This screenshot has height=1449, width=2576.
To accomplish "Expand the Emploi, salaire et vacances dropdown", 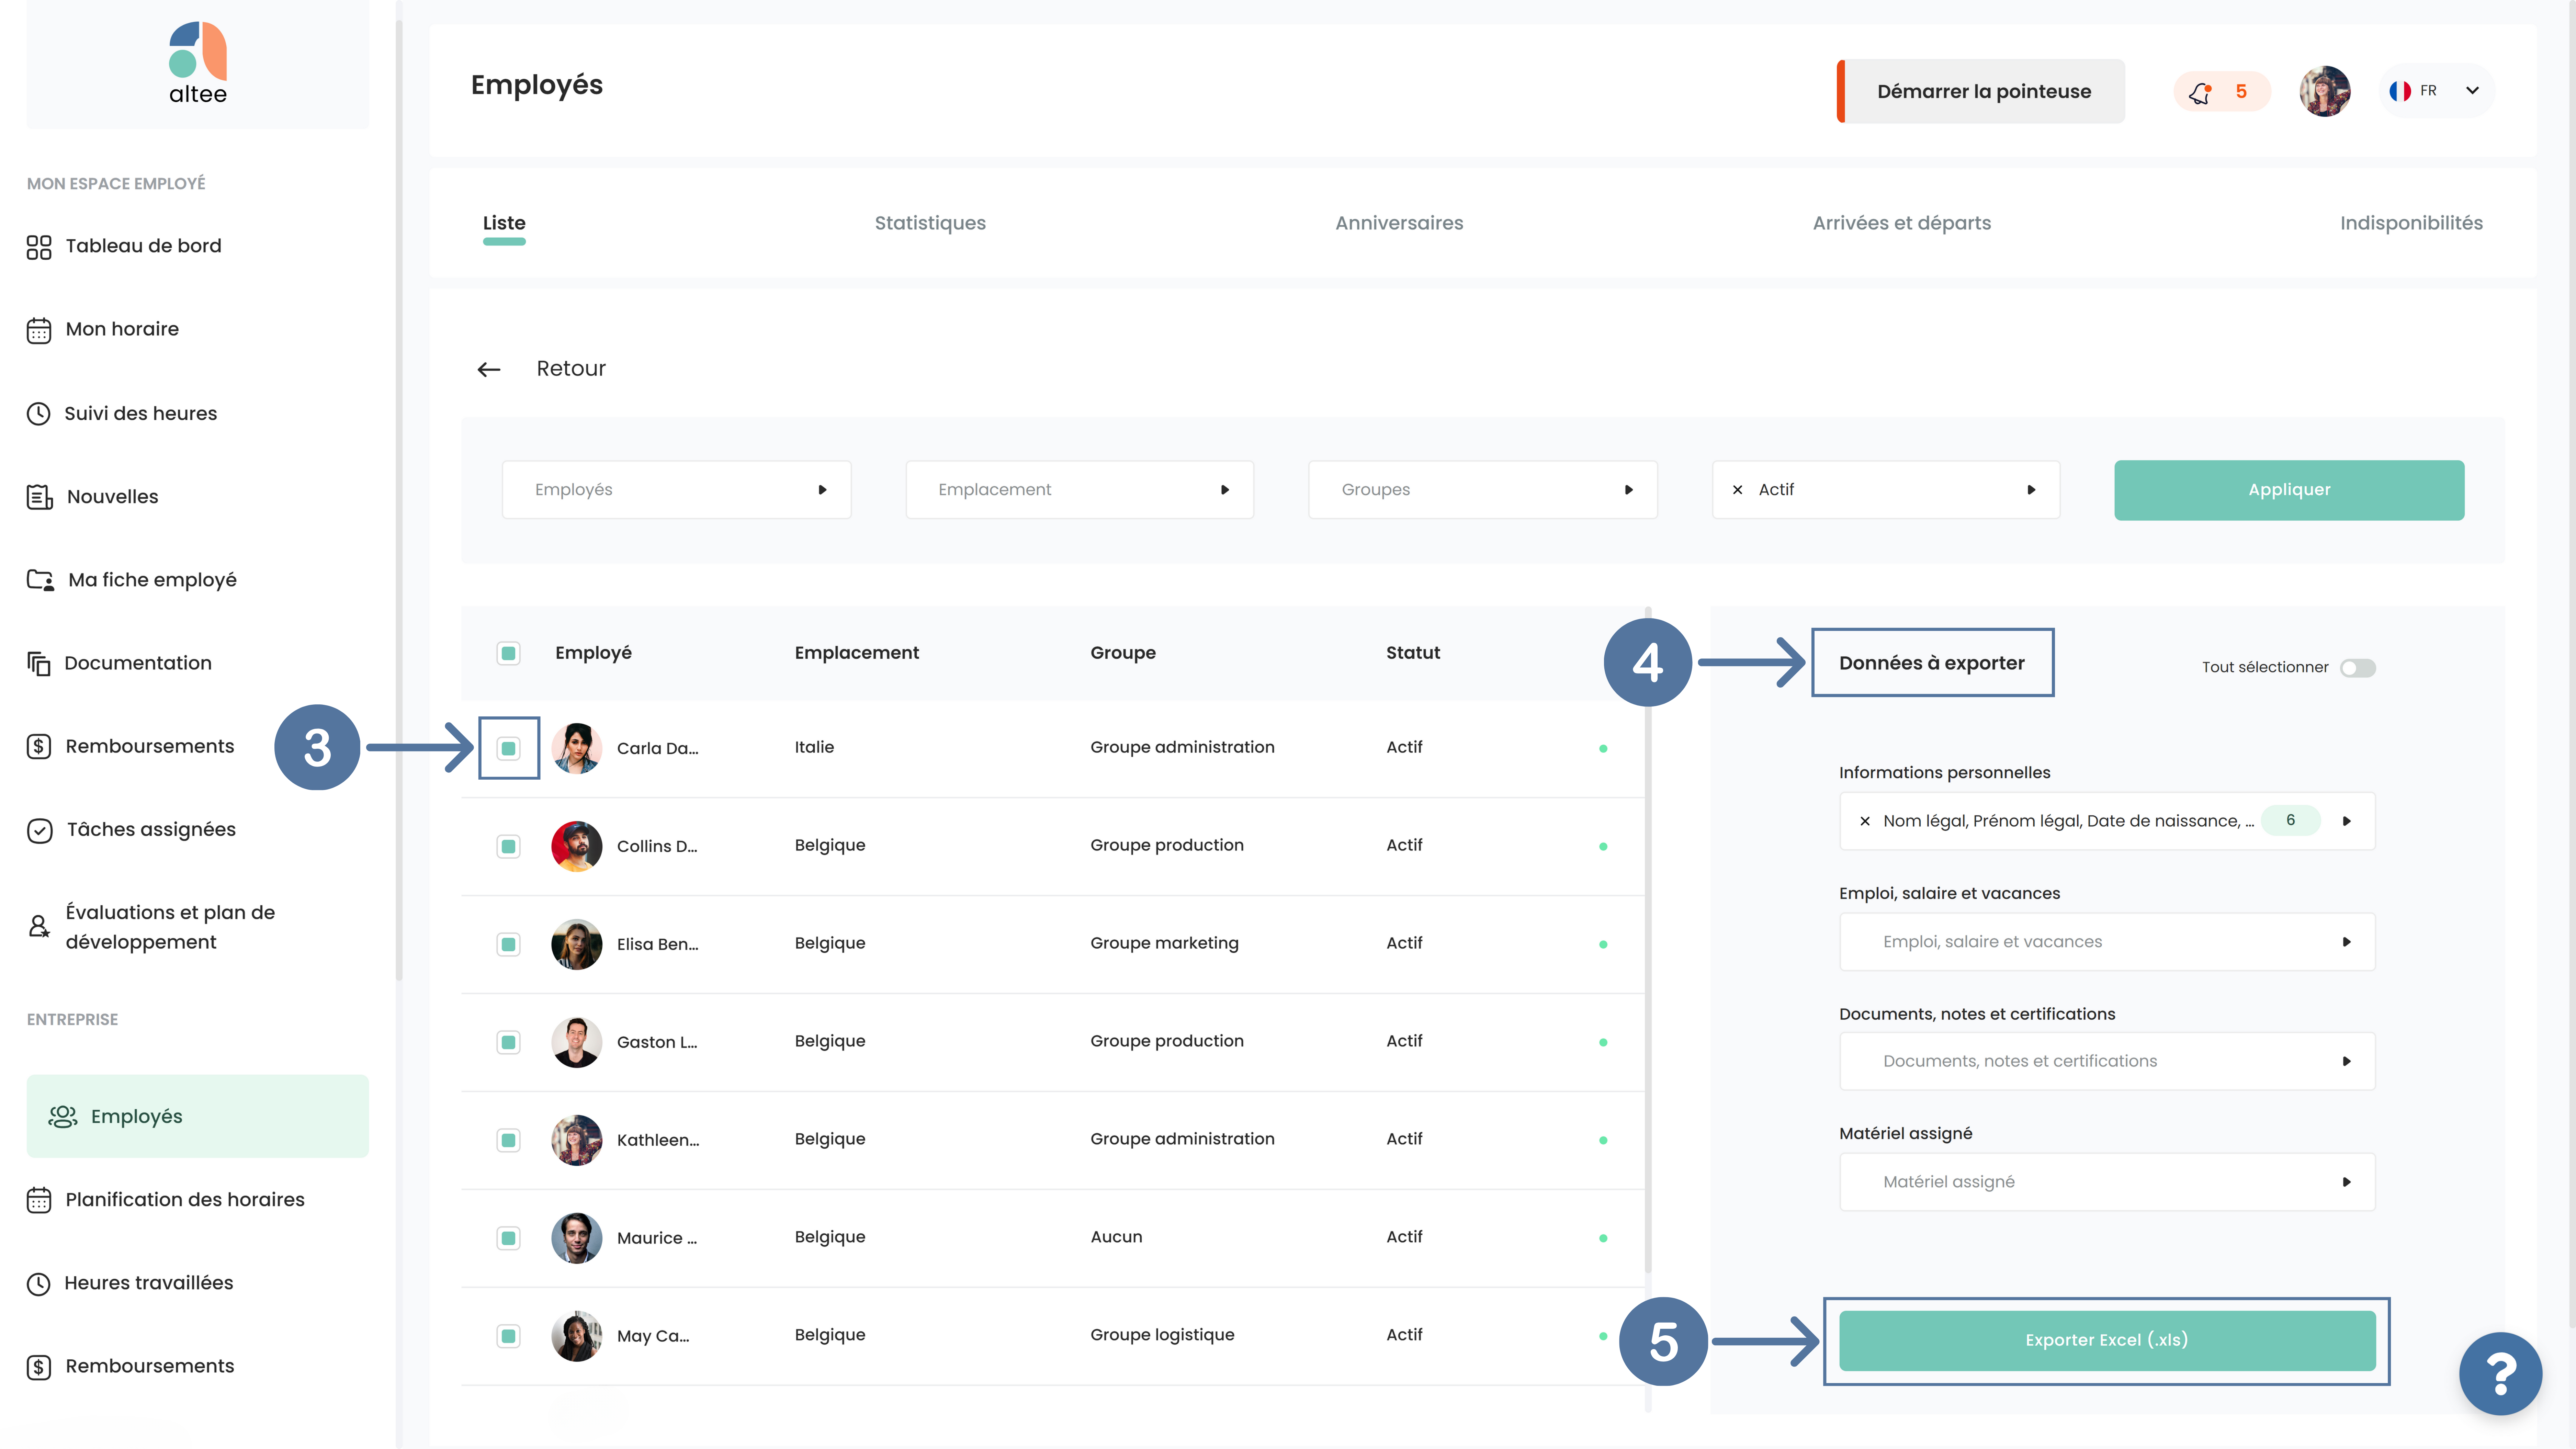I will click(2107, 942).
